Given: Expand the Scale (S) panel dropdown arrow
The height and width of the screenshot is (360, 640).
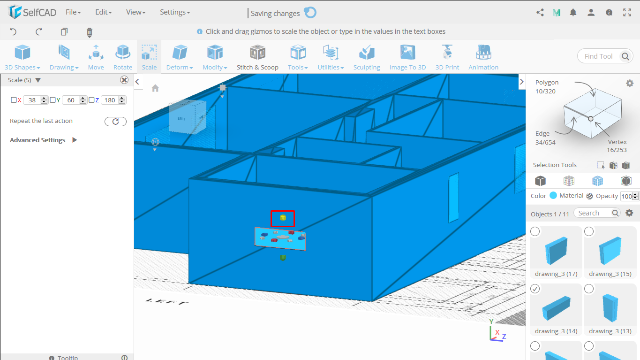Looking at the screenshot, I should pos(38,80).
